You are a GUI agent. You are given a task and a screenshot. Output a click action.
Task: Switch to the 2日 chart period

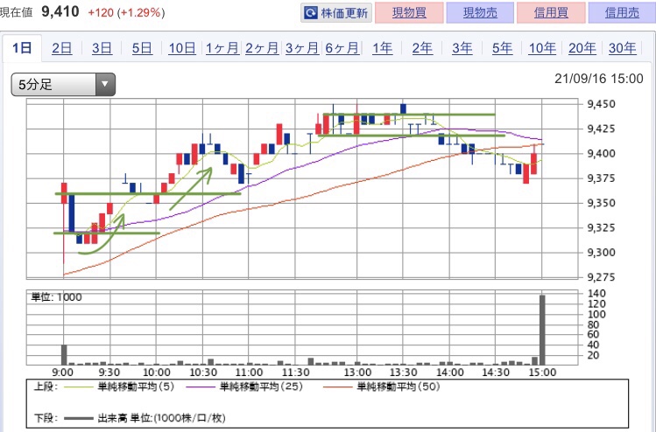(x=62, y=48)
